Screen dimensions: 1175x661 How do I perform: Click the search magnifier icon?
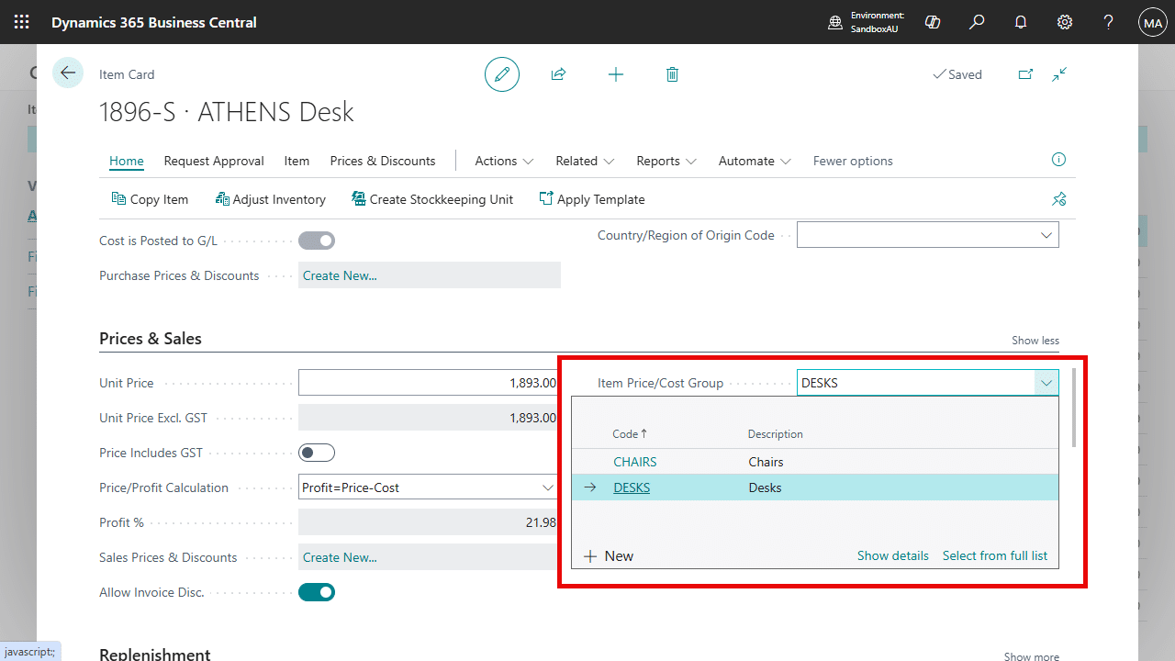tap(977, 22)
